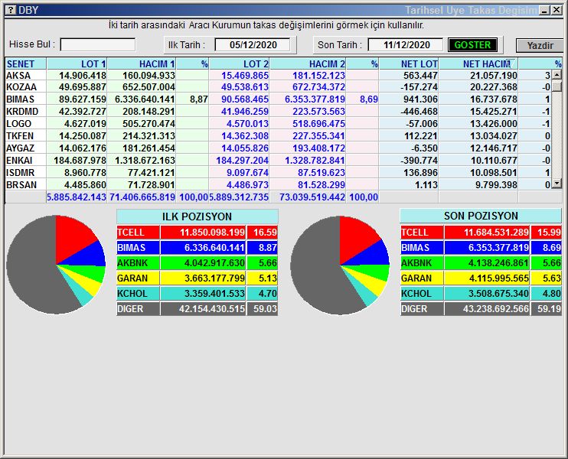Viewport: 568px width, 459px height.
Task: Click GARAN value 4.115.995.565
Action: point(499,278)
